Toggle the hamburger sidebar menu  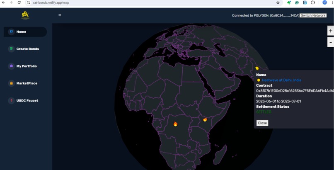point(60,15)
